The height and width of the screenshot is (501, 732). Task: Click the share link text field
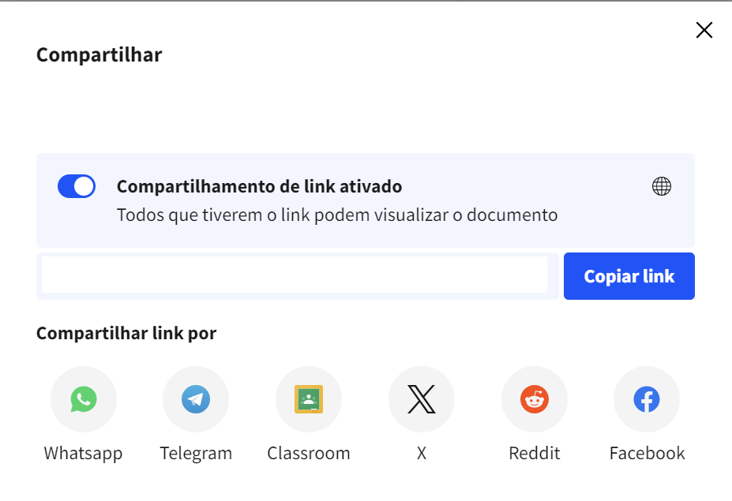294,275
